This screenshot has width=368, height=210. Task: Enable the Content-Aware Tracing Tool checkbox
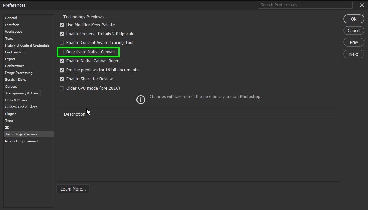[62, 42]
